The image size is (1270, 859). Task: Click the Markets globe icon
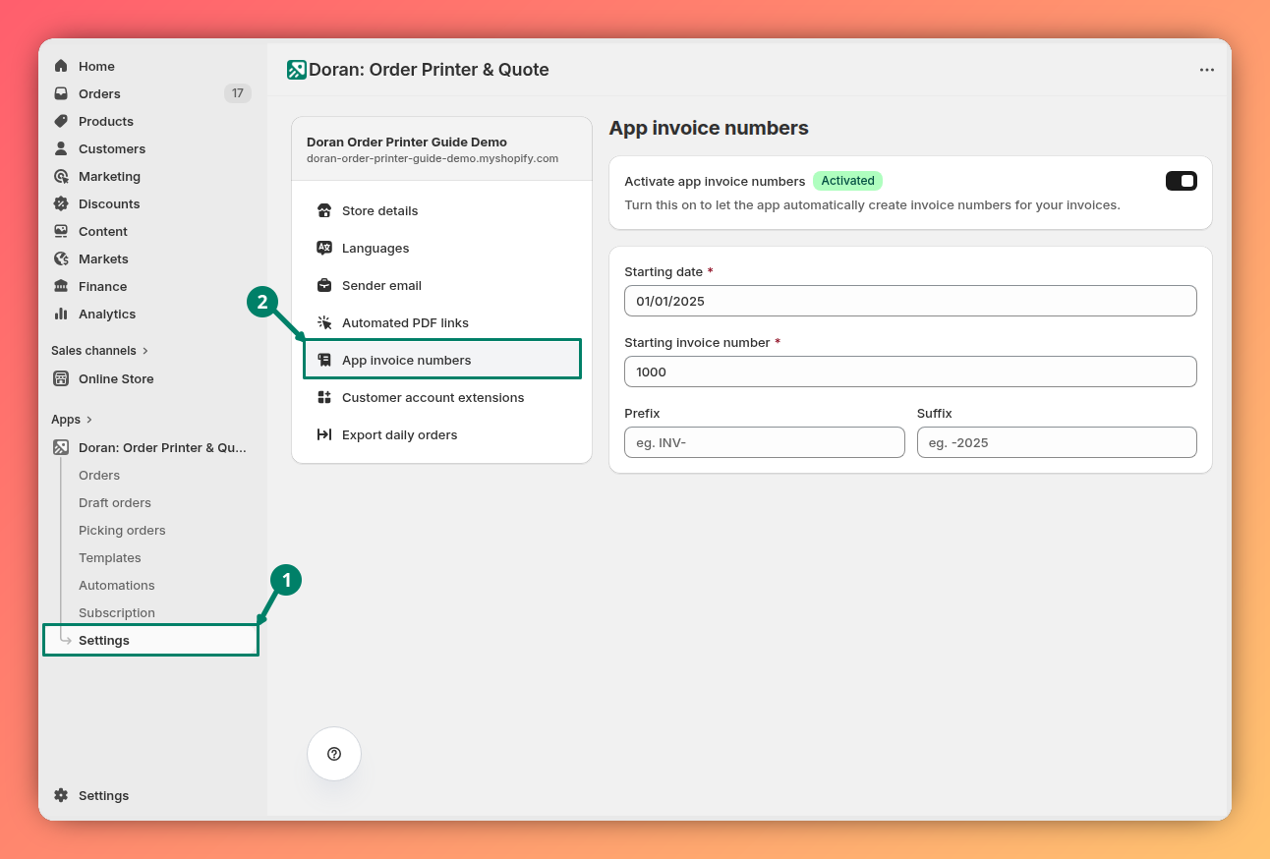pos(61,258)
